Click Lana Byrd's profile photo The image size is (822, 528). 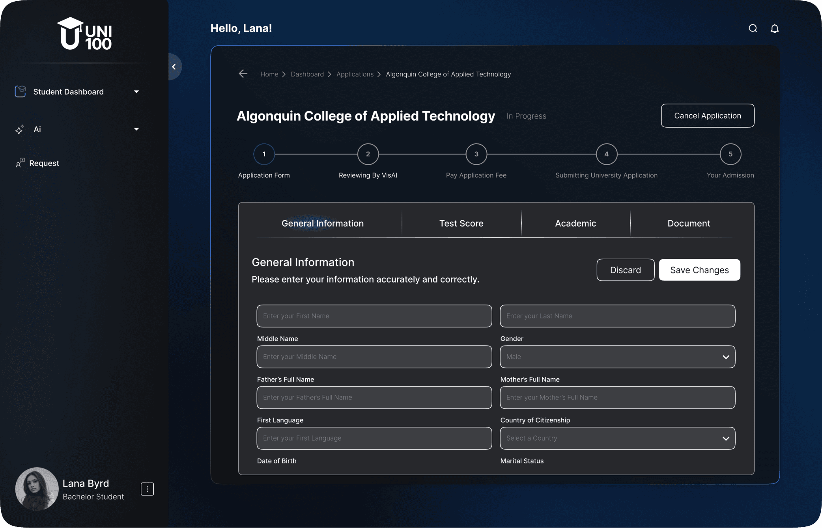[37, 489]
